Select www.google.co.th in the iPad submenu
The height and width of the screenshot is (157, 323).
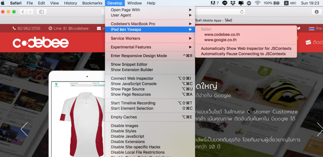[246, 40]
